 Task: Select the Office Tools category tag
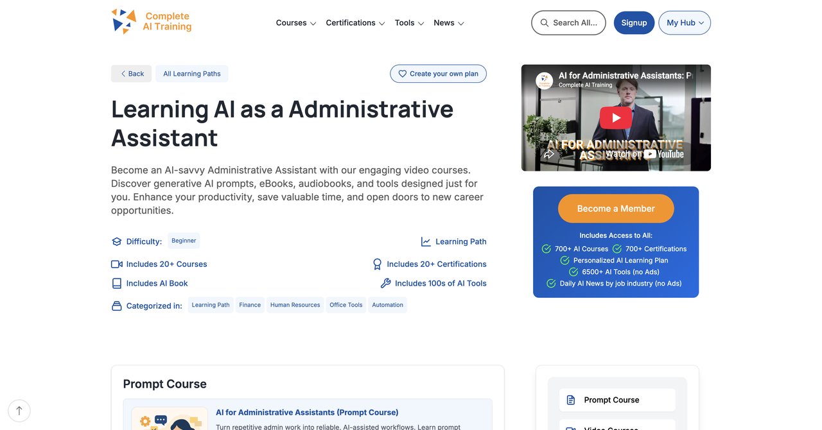(346, 305)
